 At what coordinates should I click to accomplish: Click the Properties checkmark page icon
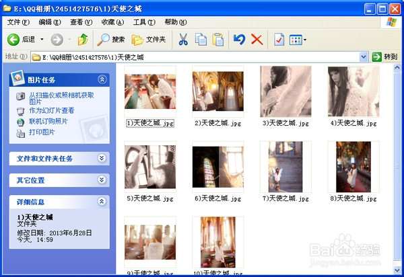pos(279,40)
